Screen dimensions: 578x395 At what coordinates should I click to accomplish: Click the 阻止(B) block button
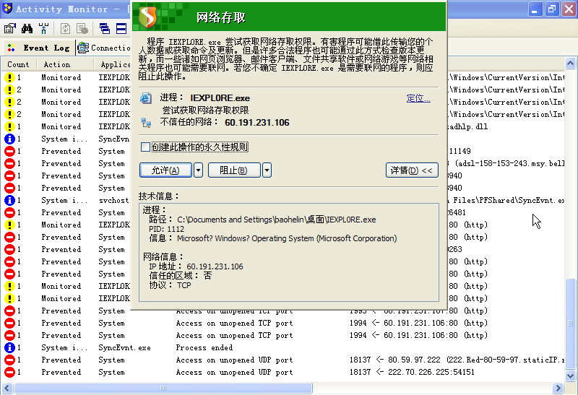pos(234,170)
